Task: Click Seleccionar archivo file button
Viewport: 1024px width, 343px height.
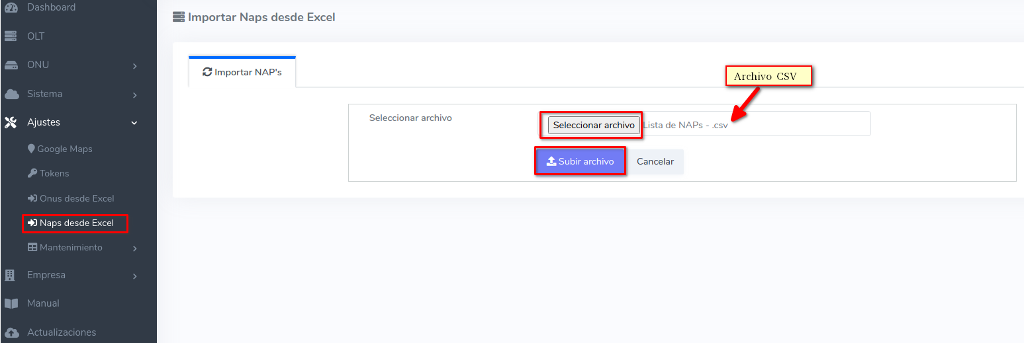Action: (x=594, y=125)
